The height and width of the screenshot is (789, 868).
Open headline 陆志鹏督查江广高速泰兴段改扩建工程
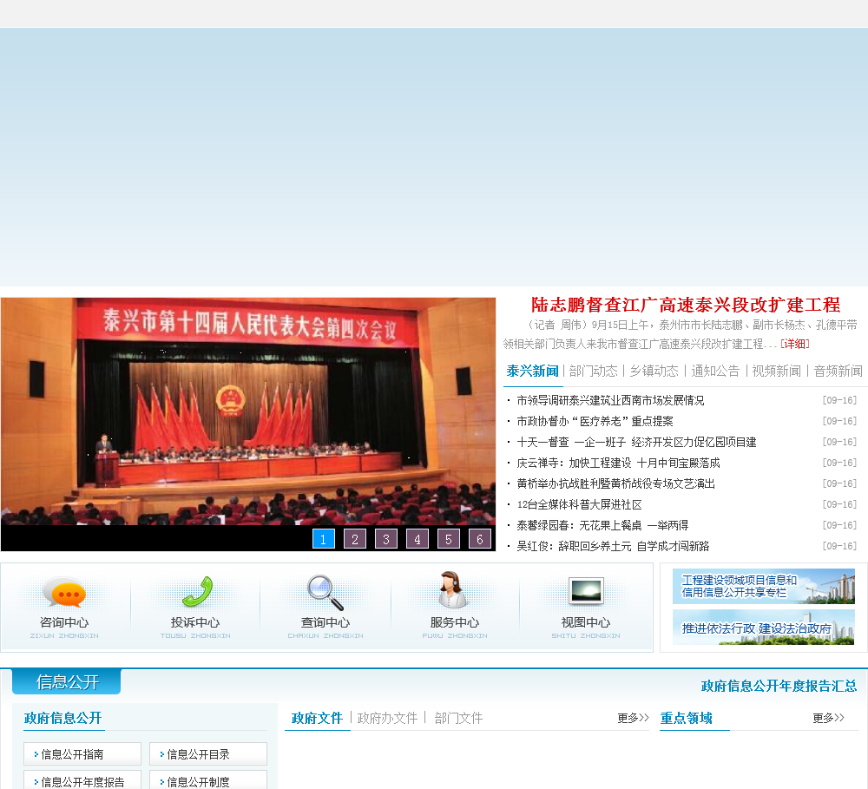[686, 305]
